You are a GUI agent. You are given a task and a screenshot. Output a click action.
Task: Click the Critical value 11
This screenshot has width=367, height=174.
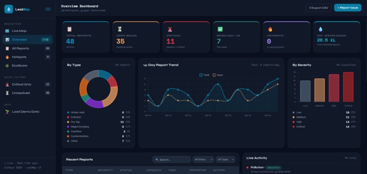171,41
